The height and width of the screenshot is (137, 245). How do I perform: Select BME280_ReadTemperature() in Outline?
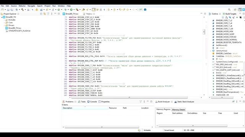(227, 92)
